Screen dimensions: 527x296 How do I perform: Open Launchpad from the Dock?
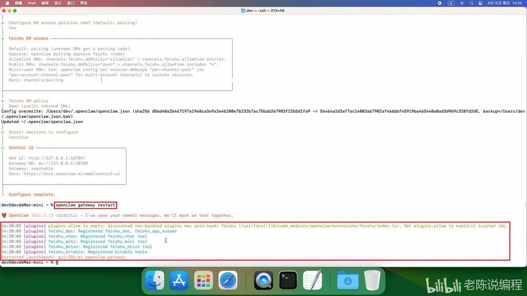(203, 280)
